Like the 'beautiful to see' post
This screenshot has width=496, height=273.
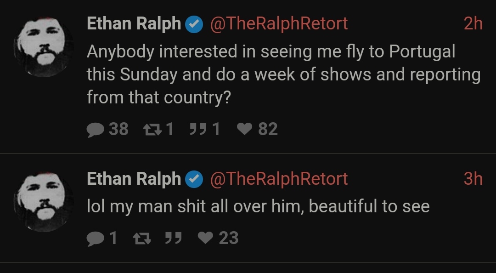[205, 239]
